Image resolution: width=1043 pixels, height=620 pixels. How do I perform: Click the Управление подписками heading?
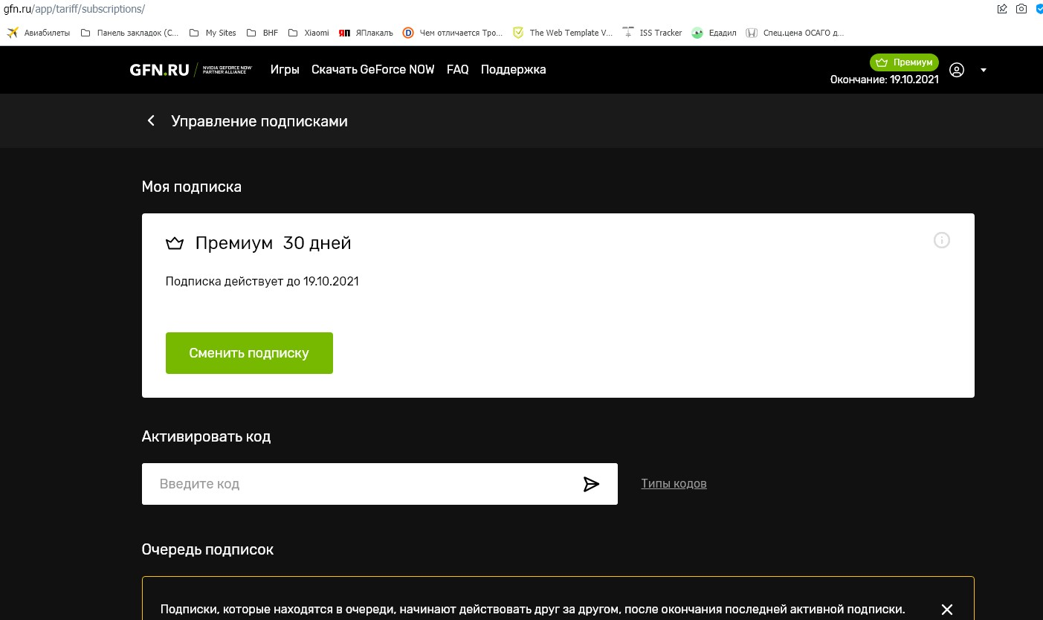[259, 121]
